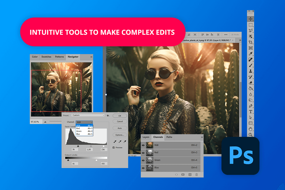The image size is (285, 190).
Task: Toggle visibility of the Blue channel
Action: coord(143,168)
